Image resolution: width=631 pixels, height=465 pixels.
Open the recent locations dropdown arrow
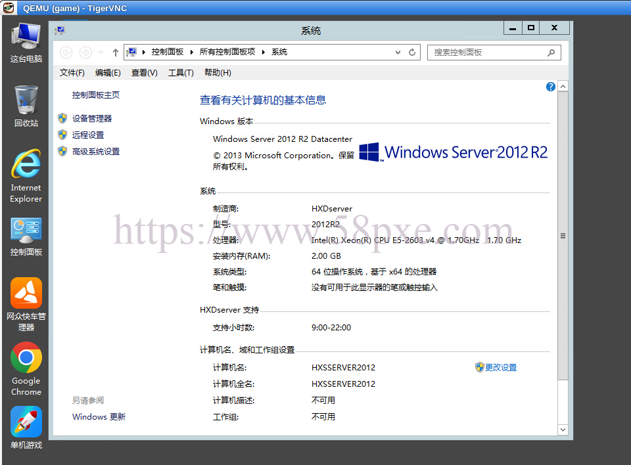coord(101,53)
